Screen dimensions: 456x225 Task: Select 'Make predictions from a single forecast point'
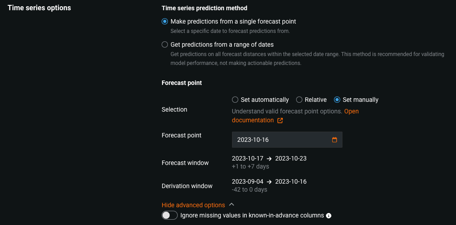coord(165,21)
